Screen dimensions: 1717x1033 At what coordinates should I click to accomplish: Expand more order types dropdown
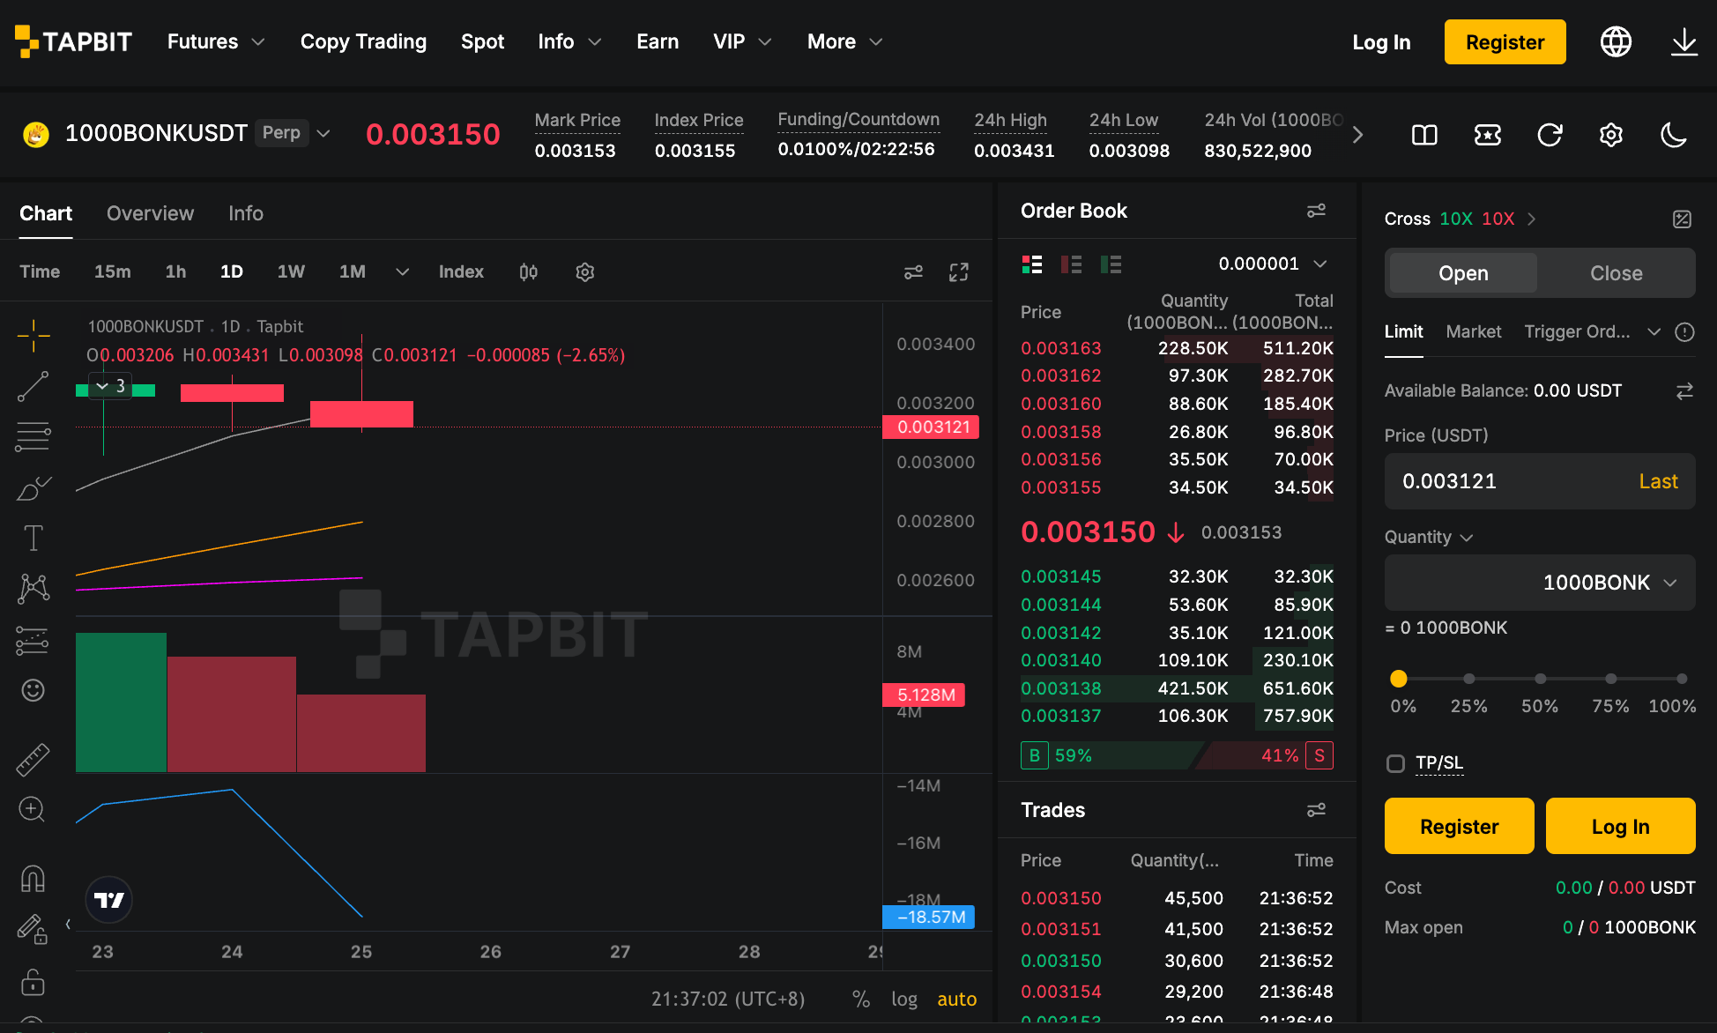(1654, 332)
